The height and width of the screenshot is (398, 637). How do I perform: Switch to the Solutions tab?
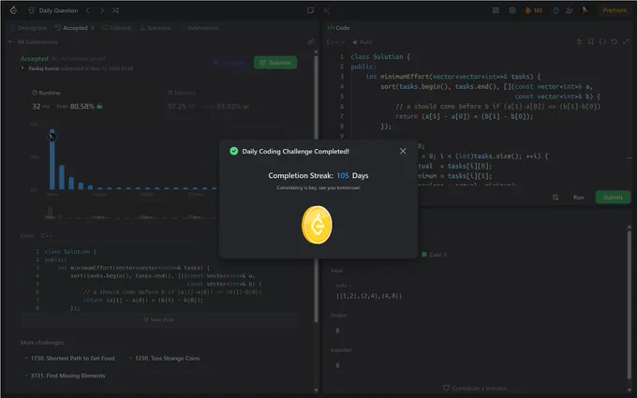(156, 28)
